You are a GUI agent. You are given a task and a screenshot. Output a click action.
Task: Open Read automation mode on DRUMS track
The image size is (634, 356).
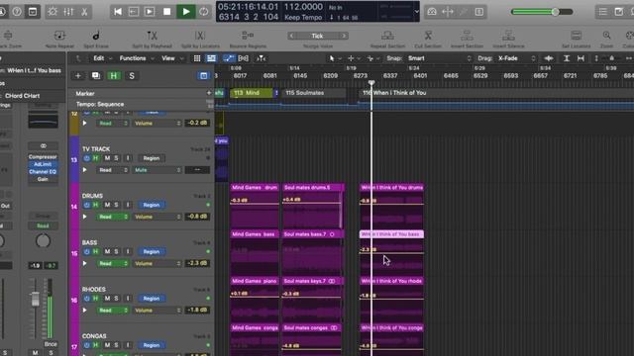click(113, 217)
